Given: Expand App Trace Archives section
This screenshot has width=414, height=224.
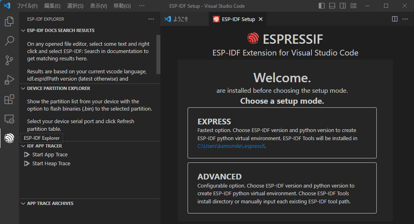Looking at the screenshot, I should (x=50, y=203).
